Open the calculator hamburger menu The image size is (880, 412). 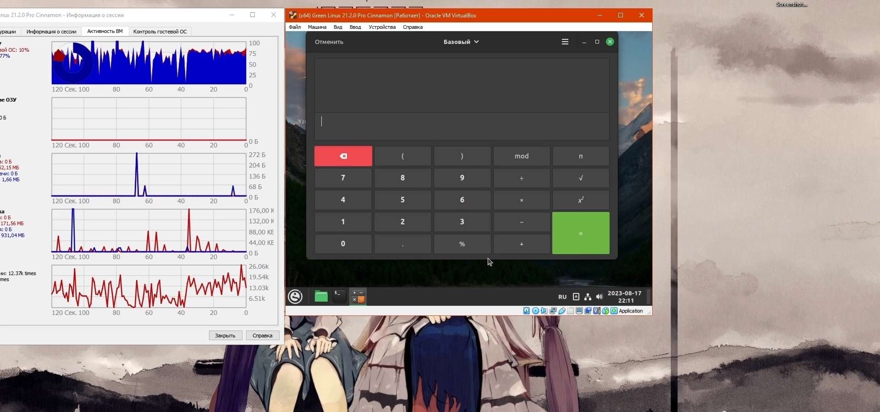click(565, 42)
